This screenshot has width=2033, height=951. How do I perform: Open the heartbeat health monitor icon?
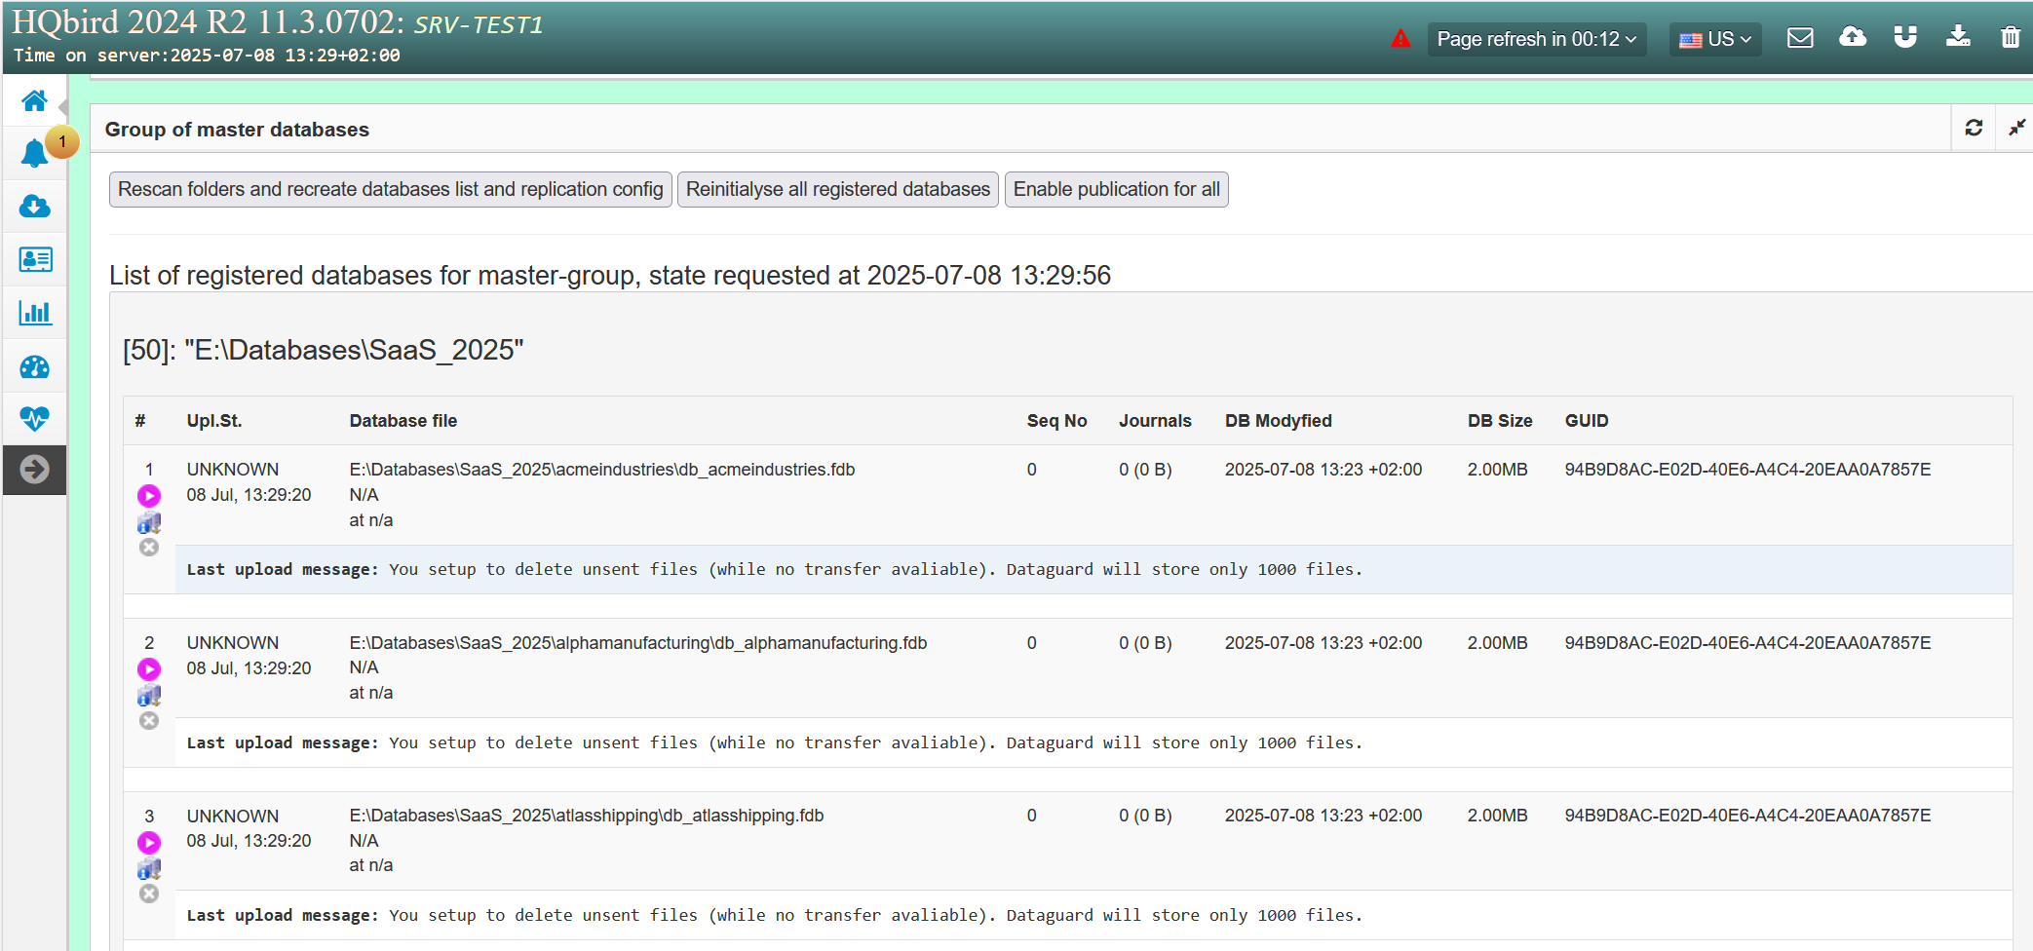34,419
